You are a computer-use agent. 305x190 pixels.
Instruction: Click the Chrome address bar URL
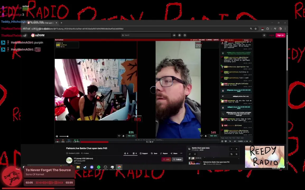(83, 29)
